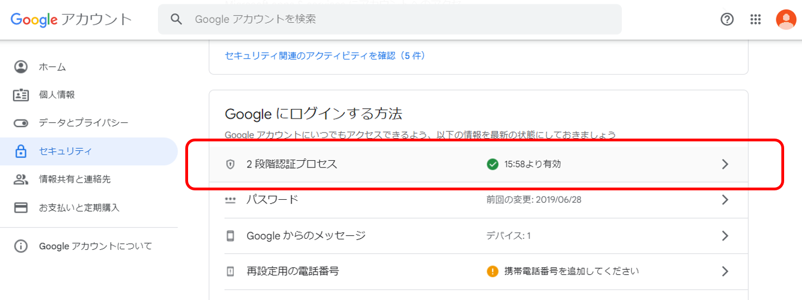Open 再設定用の電話番号 row
This screenshot has height=300, width=802.
click(478, 272)
